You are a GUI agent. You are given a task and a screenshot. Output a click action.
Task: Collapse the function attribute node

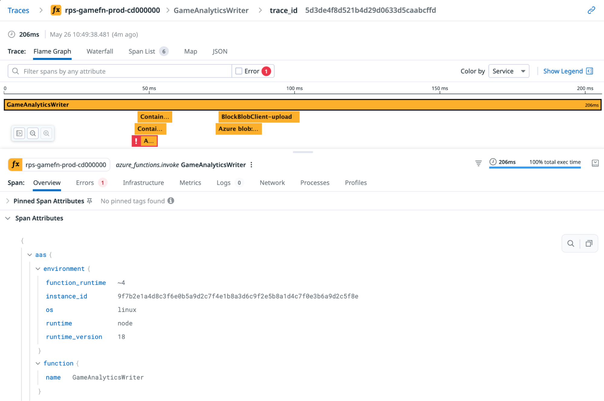click(38, 364)
